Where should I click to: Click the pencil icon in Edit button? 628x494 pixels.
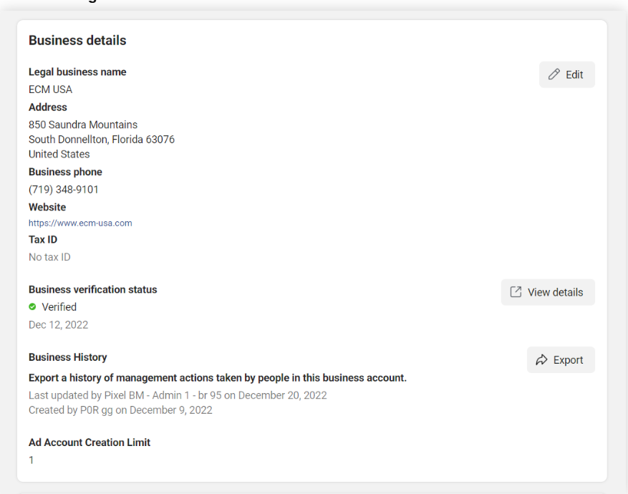click(x=554, y=74)
